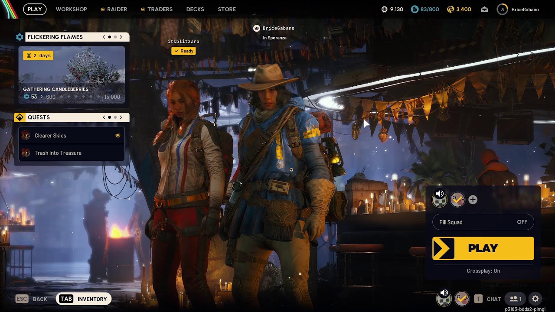Click the TRADERS tab notification dot
The width and height of the screenshot is (555, 312).
coord(143,9)
